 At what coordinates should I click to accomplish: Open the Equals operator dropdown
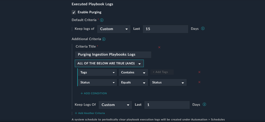click(133, 82)
